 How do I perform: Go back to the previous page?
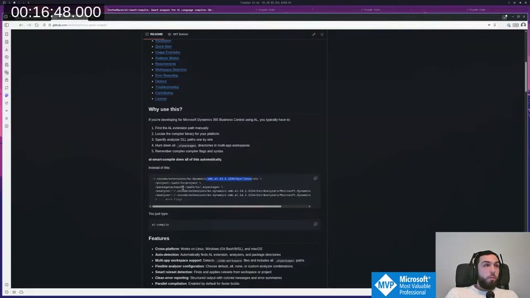click(x=21, y=25)
